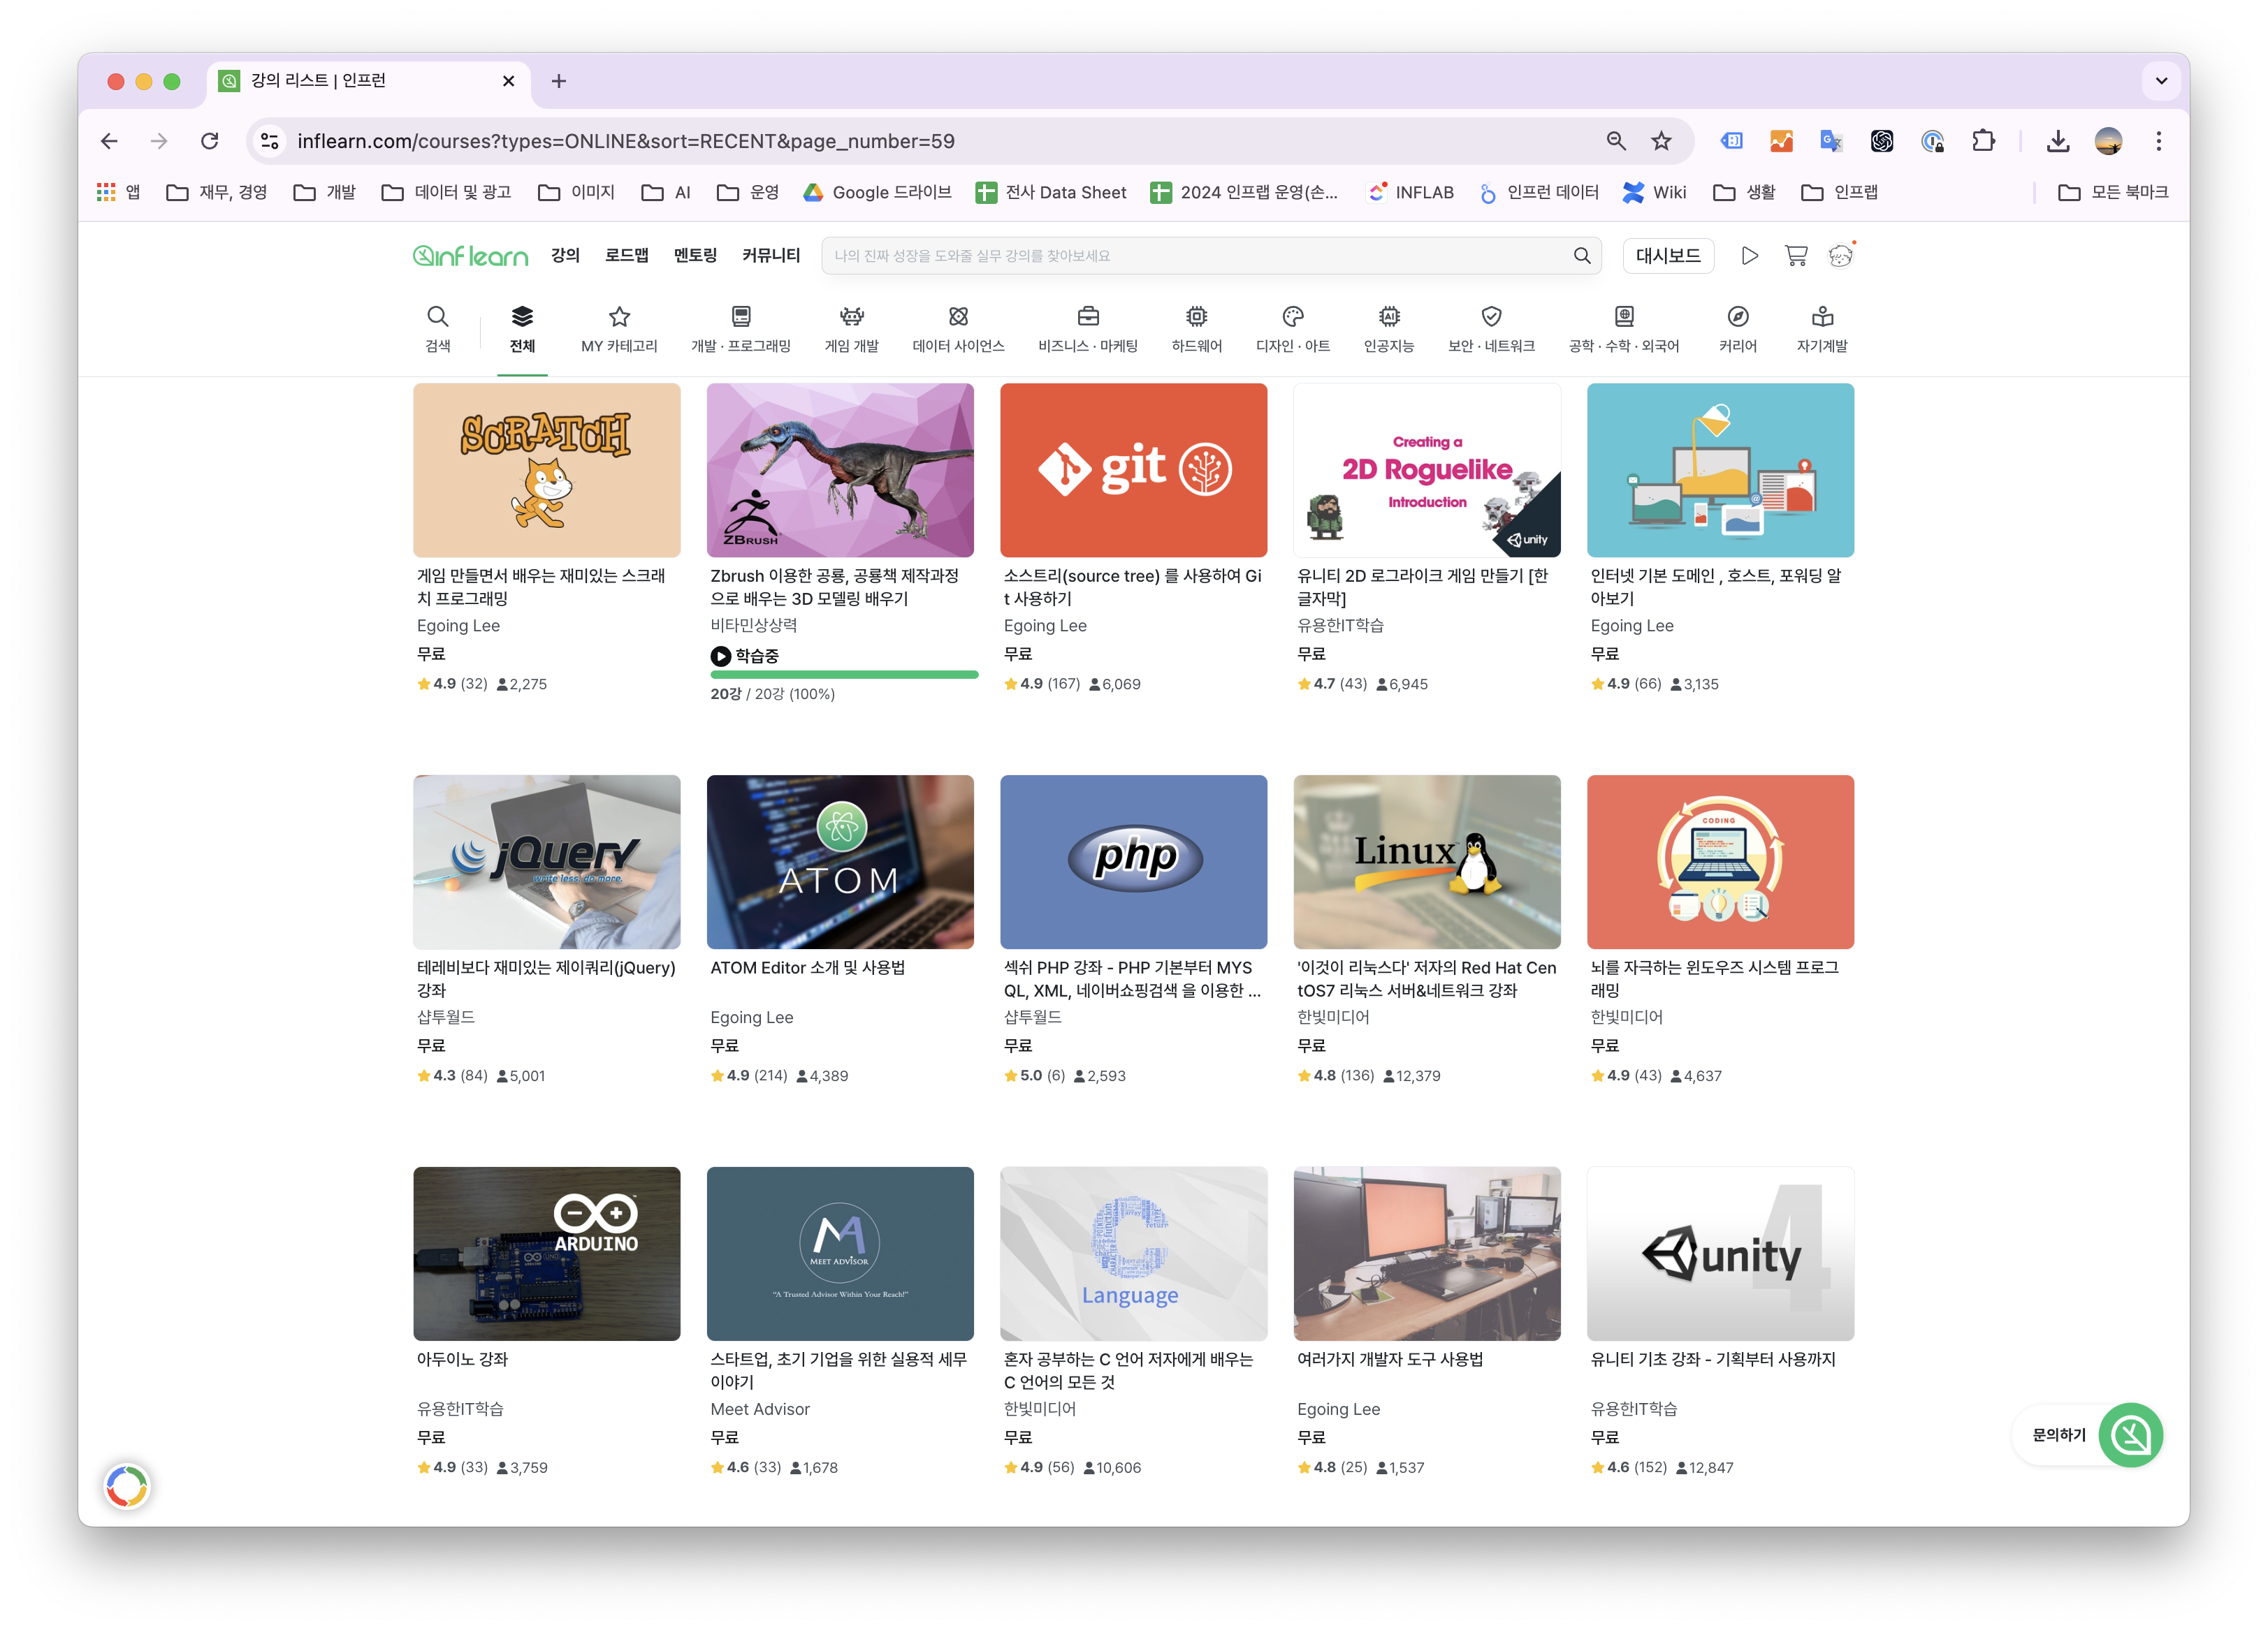
Task: Open a new browser tab
Action: [x=559, y=81]
